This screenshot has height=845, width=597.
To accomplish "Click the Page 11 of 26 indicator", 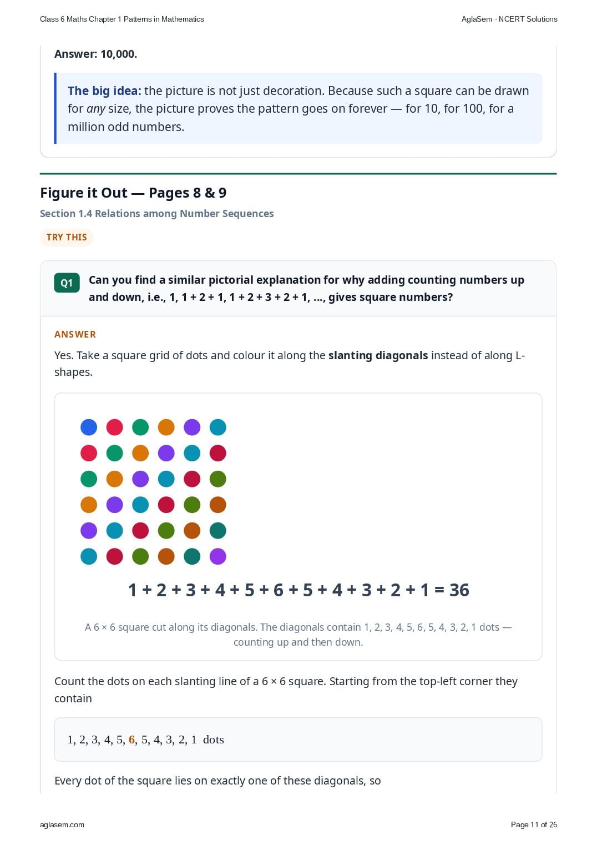I will point(534,824).
